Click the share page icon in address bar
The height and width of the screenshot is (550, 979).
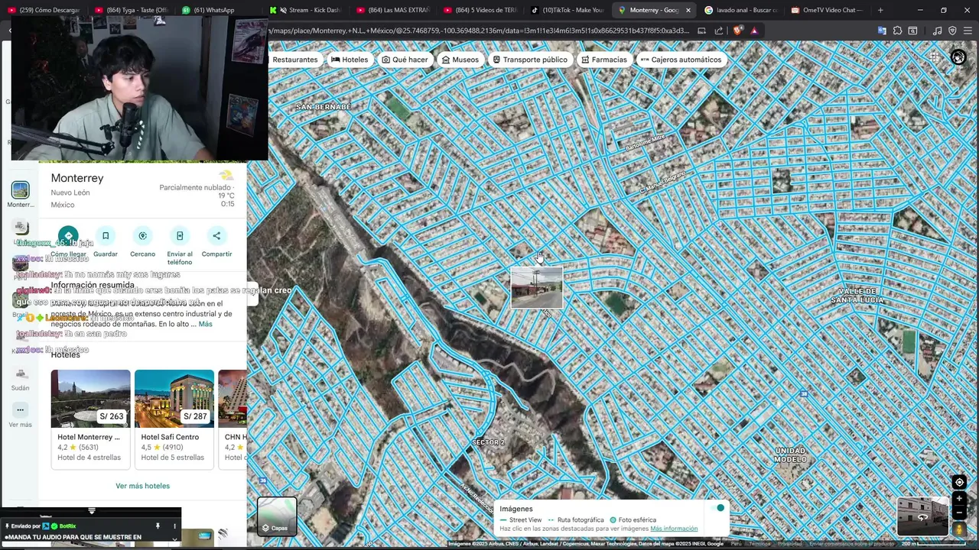pos(719,31)
